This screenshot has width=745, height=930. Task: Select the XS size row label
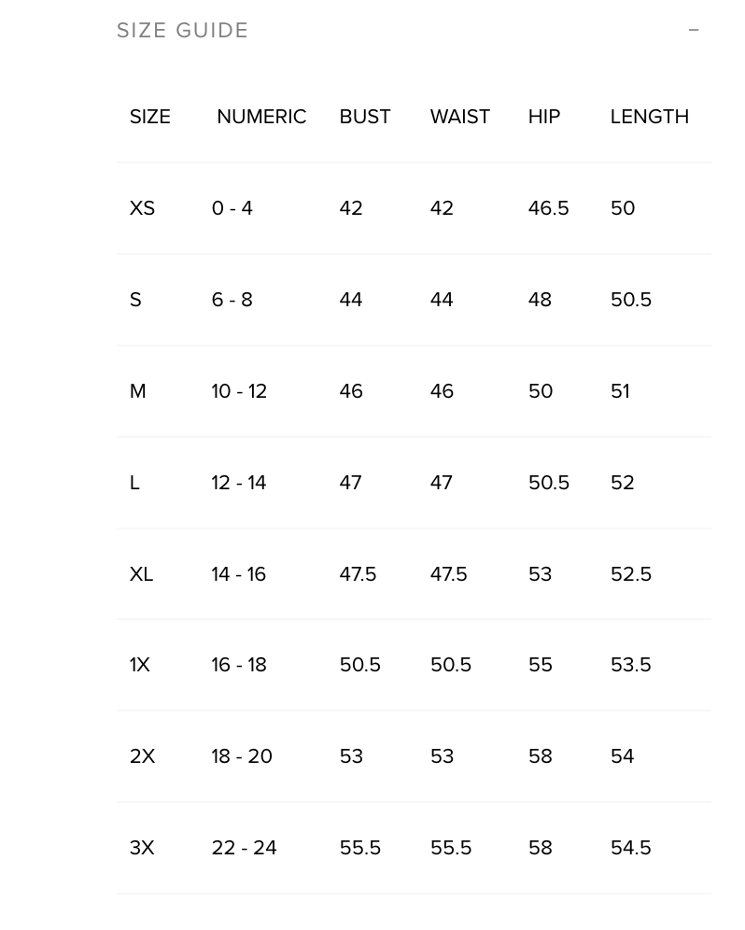point(143,208)
